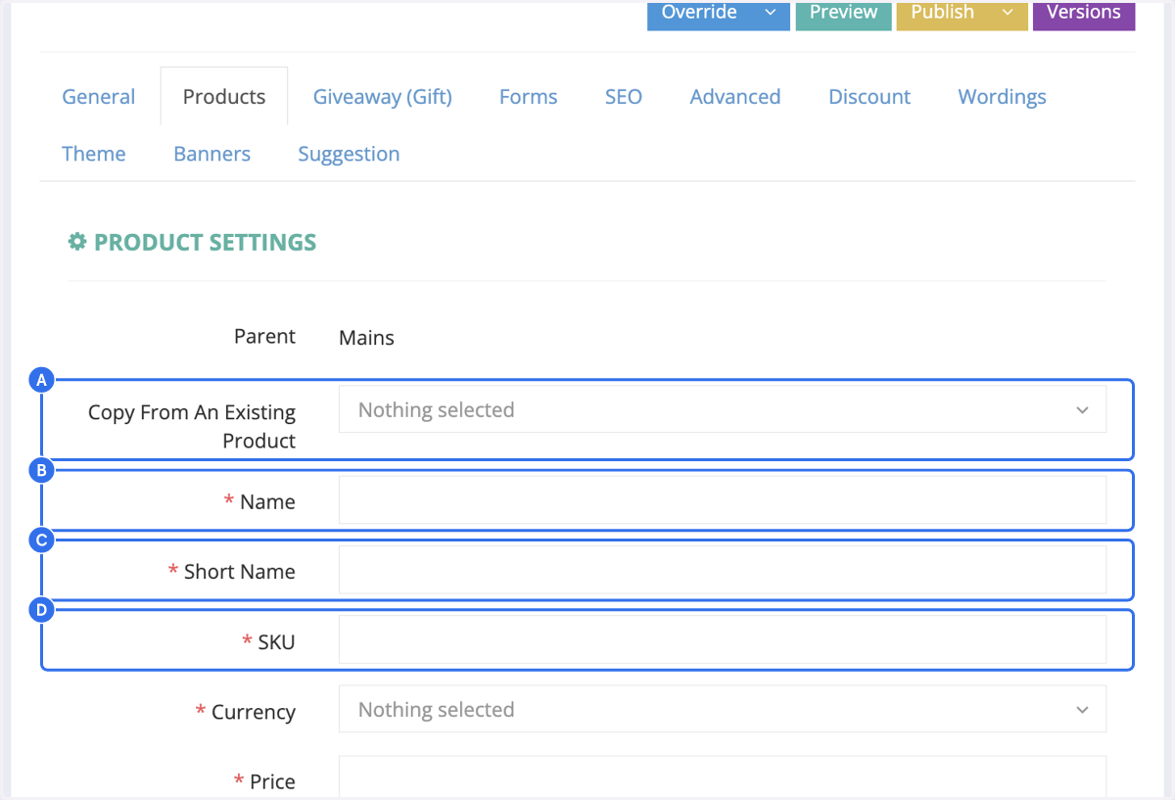Image resolution: width=1175 pixels, height=800 pixels.
Task: Click the PRODUCT SETTINGS heading text
Action: click(x=206, y=242)
